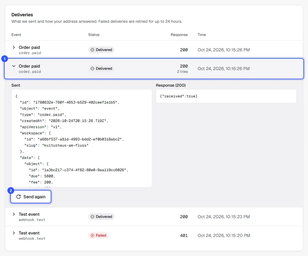Click the Sent heading
Screen dimensions: 308x256
[x=16, y=85]
